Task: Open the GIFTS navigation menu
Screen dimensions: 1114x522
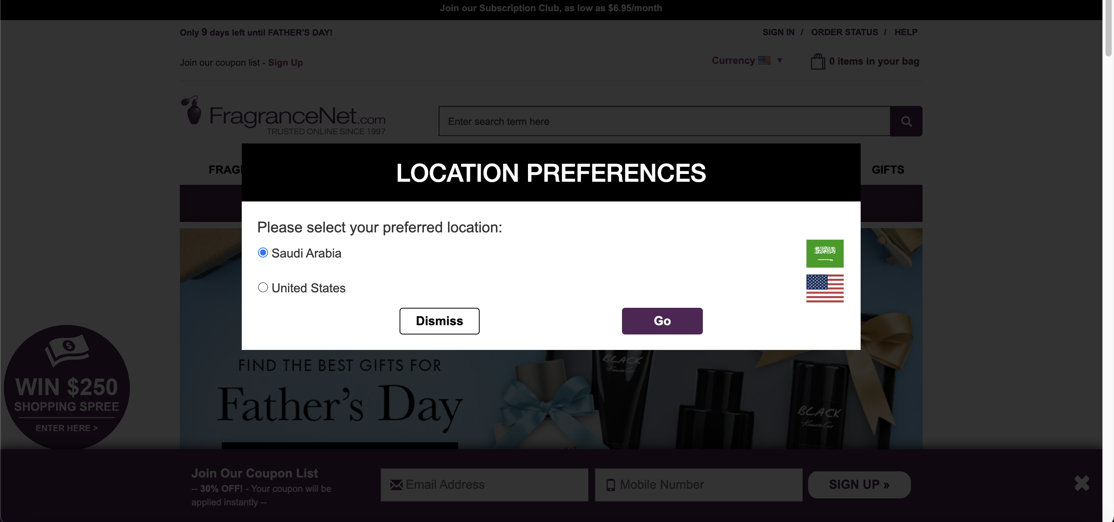Action: (888, 170)
